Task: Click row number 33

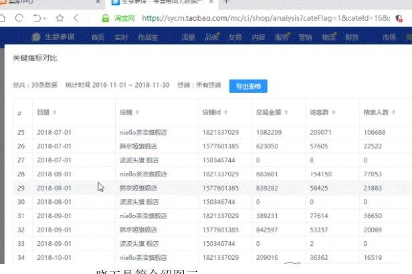Action: (x=21, y=243)
